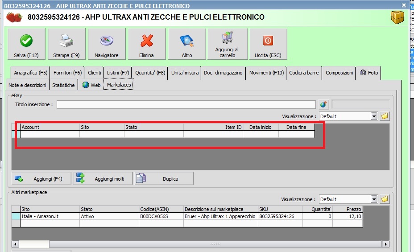Viewport: 414px width, 252px height.
Task: Click the Sito column header in eBay table
Action: [102, 127]
